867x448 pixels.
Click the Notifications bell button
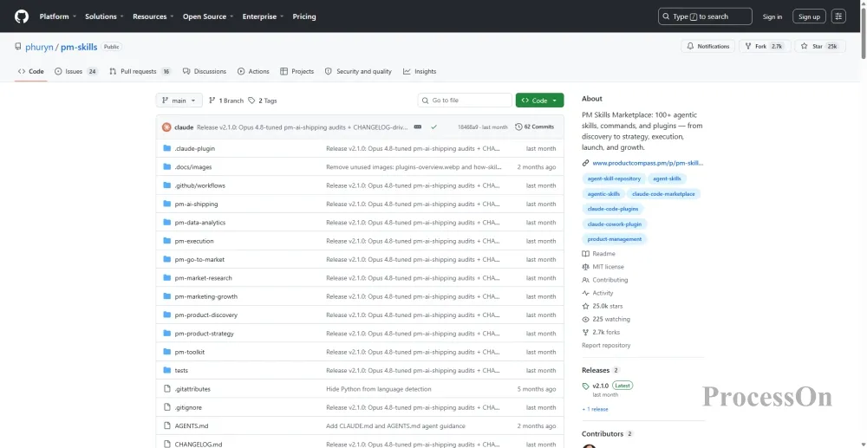pyautogui.click(x=707, y=47)
